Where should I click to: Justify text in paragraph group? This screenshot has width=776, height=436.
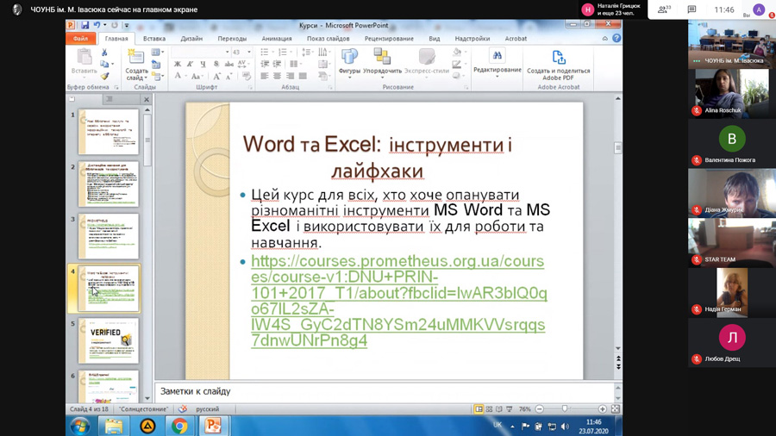[x=303, y=76]
